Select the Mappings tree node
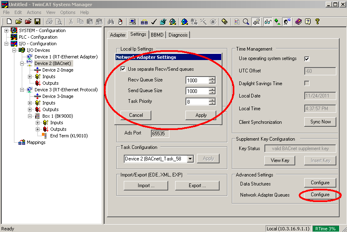 point(36,142)
